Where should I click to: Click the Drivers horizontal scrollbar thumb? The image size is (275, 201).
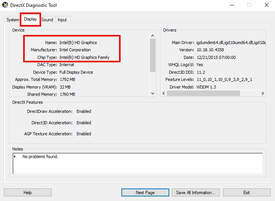(x=203, y=93)
